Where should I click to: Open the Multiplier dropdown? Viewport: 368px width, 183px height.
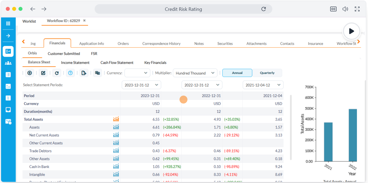coord(195,73)
